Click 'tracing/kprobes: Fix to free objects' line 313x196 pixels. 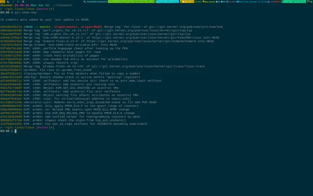tap(70, 74)
